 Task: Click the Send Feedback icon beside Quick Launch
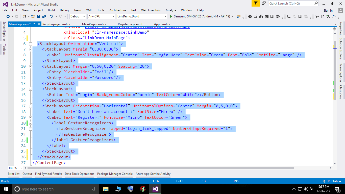[263, 3]
